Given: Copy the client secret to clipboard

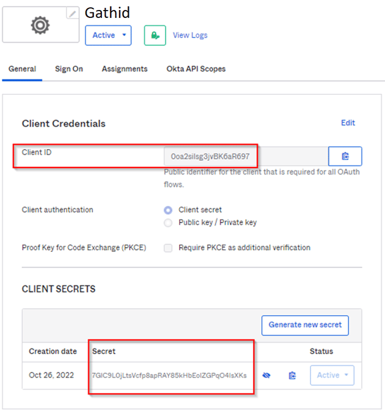Looking at the screenshot, I should tap(292, 375).
